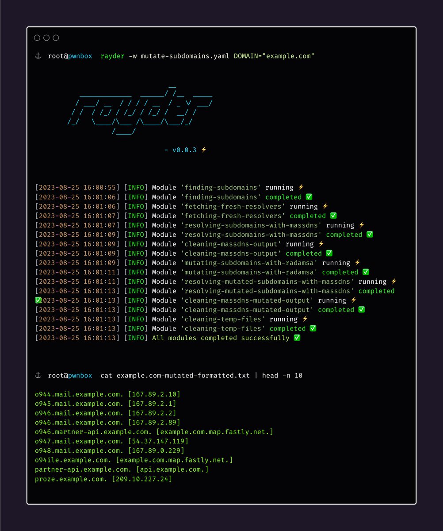Click green check after 'All modules completed successfully'

point(297,338)
